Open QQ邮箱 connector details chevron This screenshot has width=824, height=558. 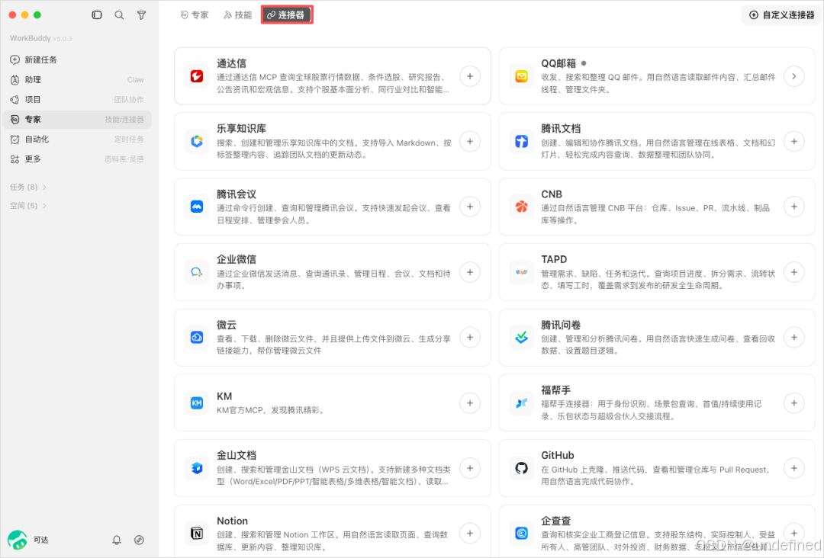tap(794, 76)
